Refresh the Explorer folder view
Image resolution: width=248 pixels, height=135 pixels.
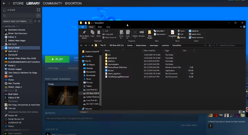click(210, 45)
